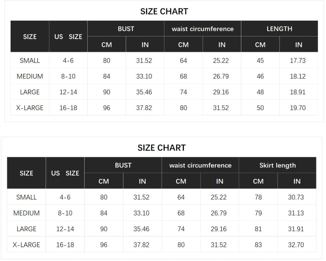Click the US SIZE header in top chart

tap(68, 37)
